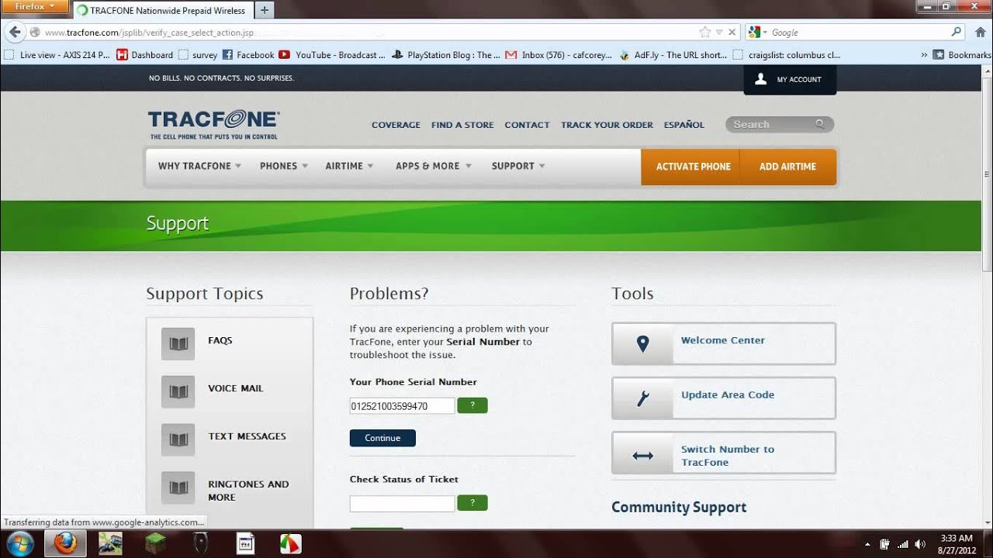993x558 pixels.
Task: Click the TEXT MESSAGES book icon
Action: click(178, 440)
